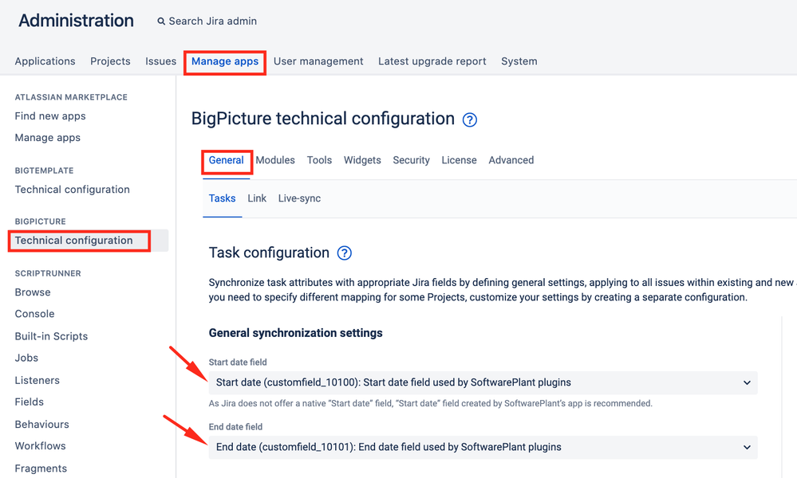Switch to the Tools tab

click(x=319, y=160)
